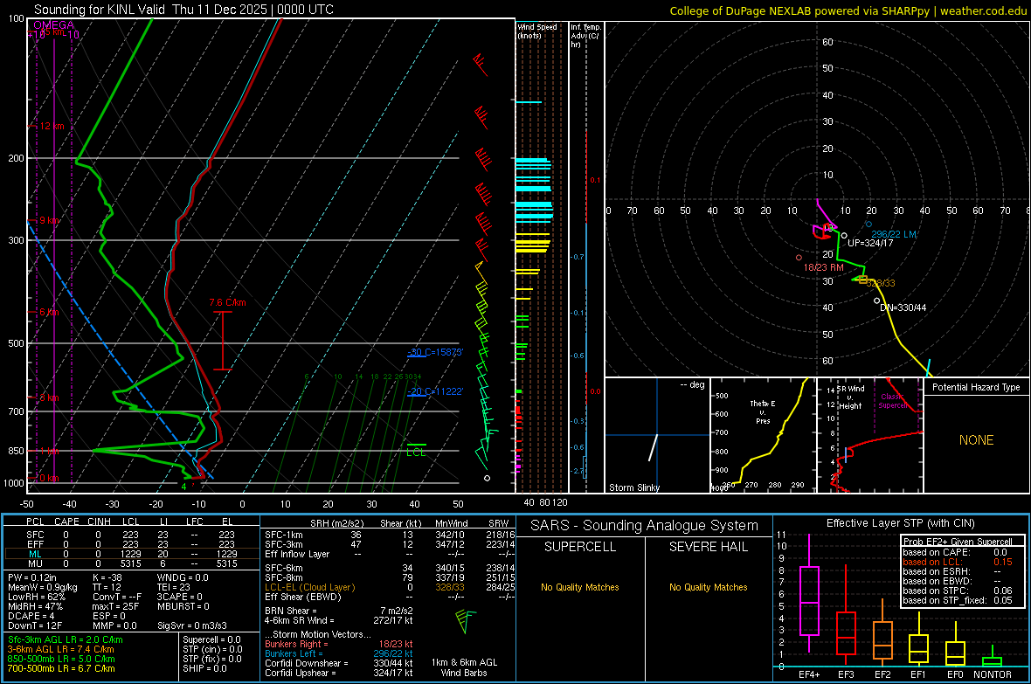The image size is (1031, 684).
Task: Click the SR Wind v. Height label
Action: pos(851,397)
